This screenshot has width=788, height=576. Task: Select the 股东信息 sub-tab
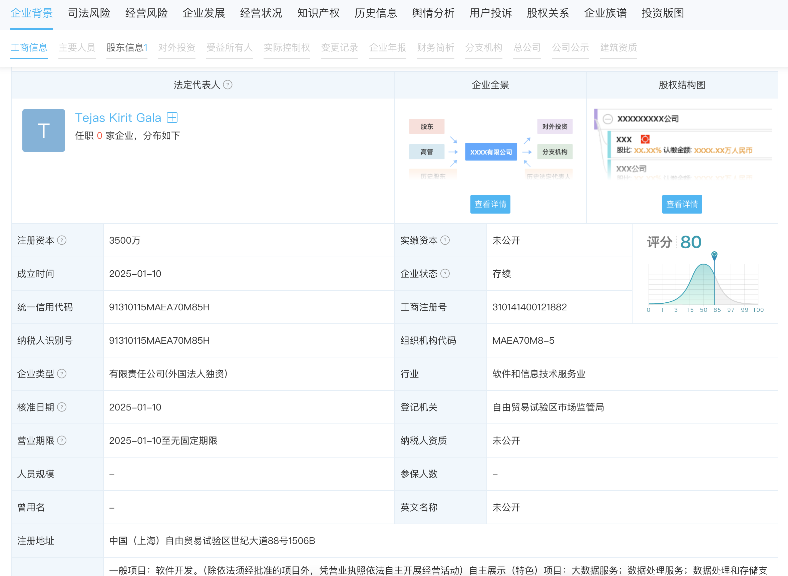coord(126,47)
